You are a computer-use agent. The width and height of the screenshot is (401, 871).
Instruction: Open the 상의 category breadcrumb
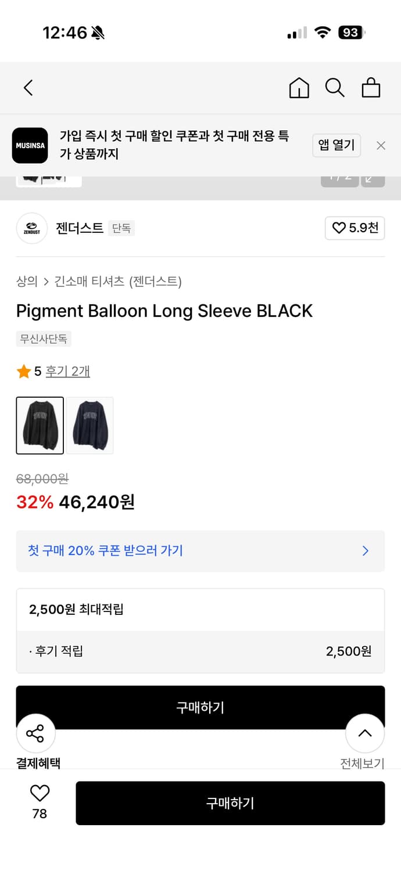[x=27, y=282]
